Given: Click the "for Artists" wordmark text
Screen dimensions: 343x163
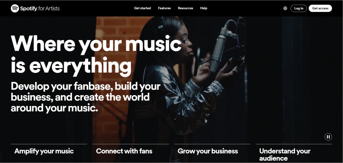Looking at the screenshot, I should pyautogui.click(x=49, y=8).
